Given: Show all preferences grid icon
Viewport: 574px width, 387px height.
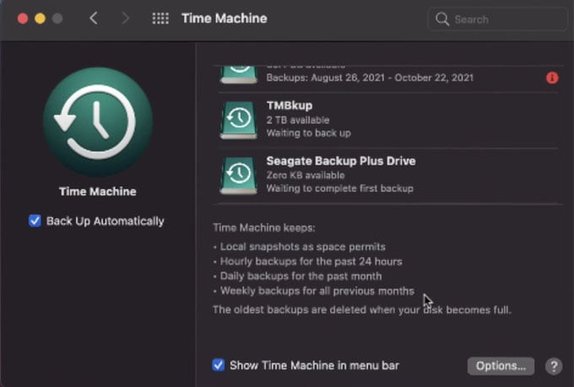Looking at the screenshot, I should 160,19.
